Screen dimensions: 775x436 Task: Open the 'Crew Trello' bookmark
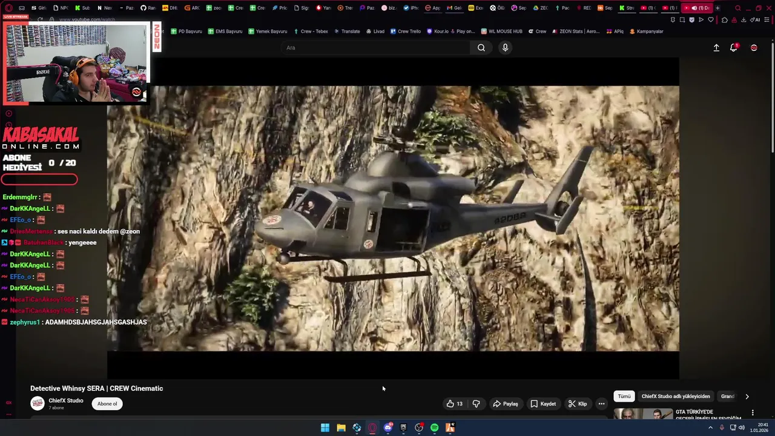(405, 31)
